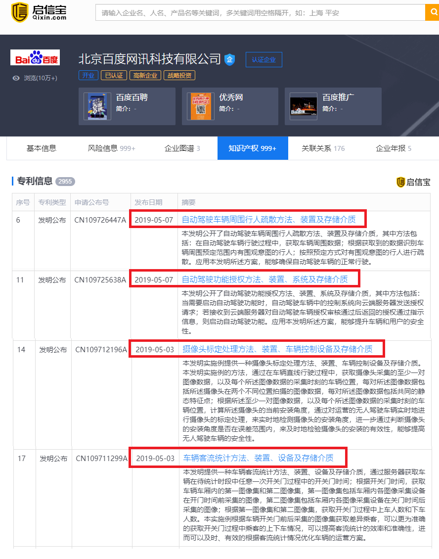Click the 发布日期 column header
Viewport: 439px width, 559px height.
(148, 202)
